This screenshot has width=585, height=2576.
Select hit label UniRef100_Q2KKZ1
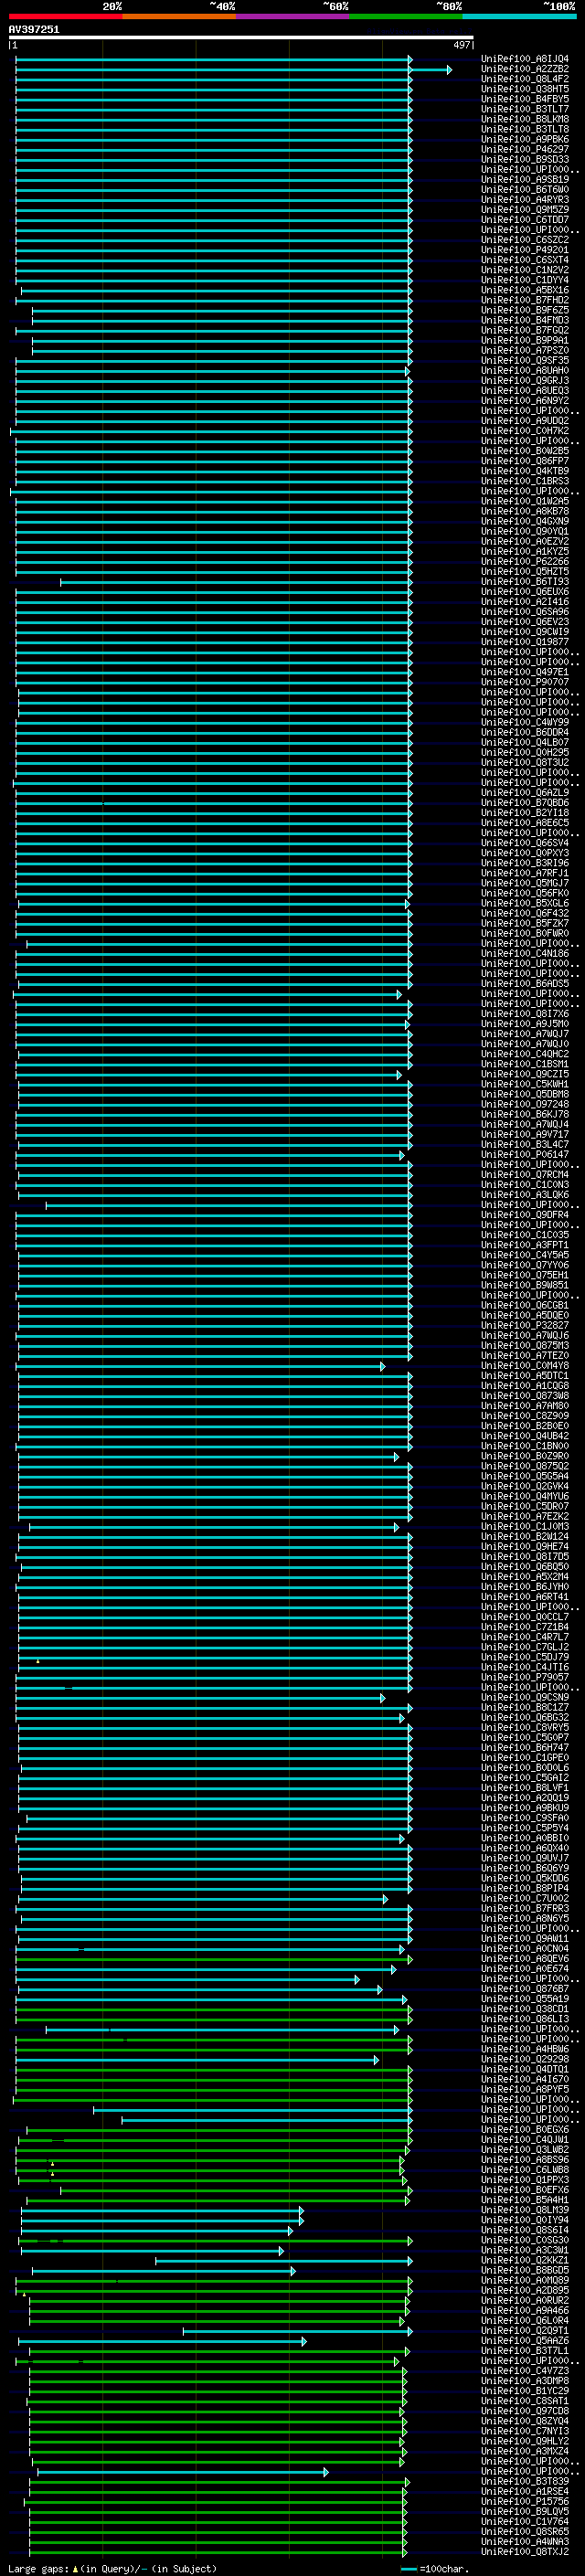click(x=525, y=2260)
